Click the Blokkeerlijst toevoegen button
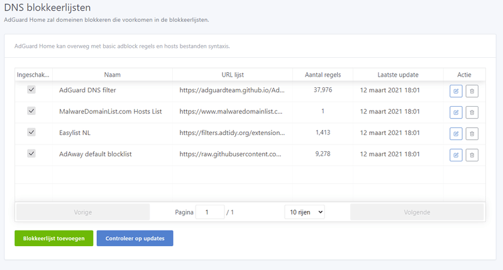Viewport: 503px width, 270px height. click(54, 239)
